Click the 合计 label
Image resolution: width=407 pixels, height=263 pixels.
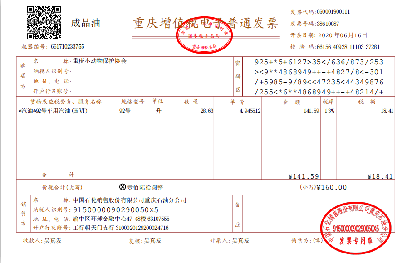pos(58,175)
